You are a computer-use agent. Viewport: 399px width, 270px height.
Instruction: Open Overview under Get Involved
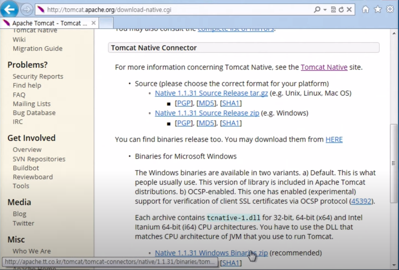tap(27, 149)
